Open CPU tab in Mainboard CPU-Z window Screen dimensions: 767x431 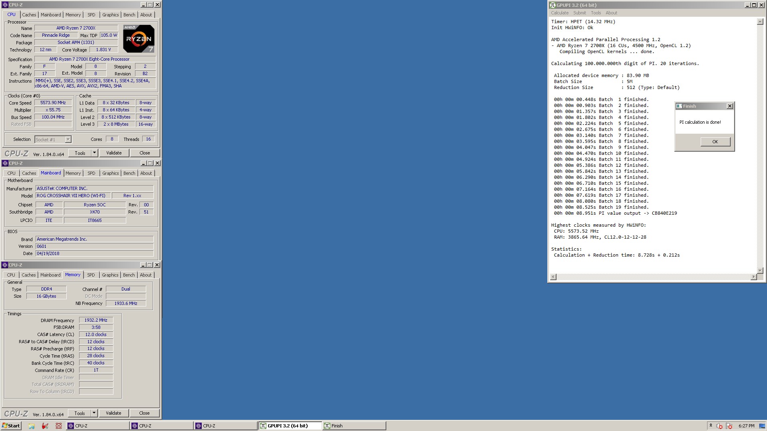pos(12,173)
